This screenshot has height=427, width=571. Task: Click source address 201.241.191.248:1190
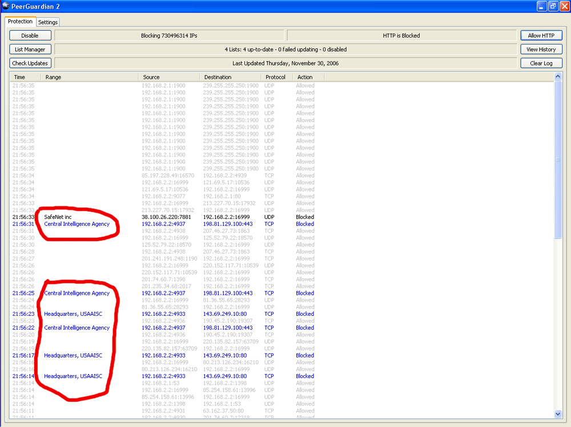click(x=170, y=259)
